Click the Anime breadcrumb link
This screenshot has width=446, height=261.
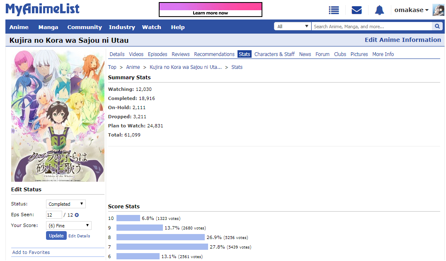pyautogui.click(x=133, y=67)
